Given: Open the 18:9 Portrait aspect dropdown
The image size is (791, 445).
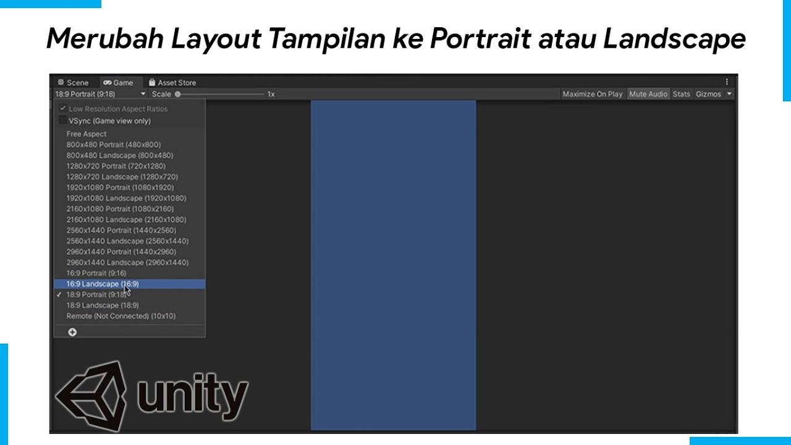Looking at the screenshot, I should (100, 94).
